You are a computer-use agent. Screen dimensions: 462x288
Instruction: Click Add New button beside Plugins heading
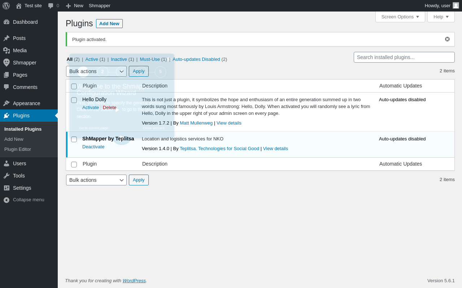coord(109,23)
